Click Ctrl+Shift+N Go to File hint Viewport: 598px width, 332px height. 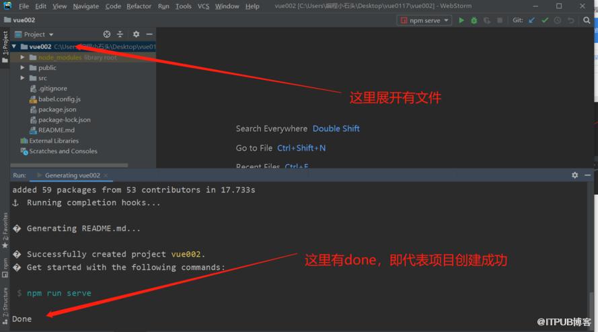tap(301, 148)
